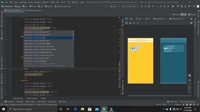Click the res folder breadcrumb
The image size is (200, 112).
tap(41, 6)
